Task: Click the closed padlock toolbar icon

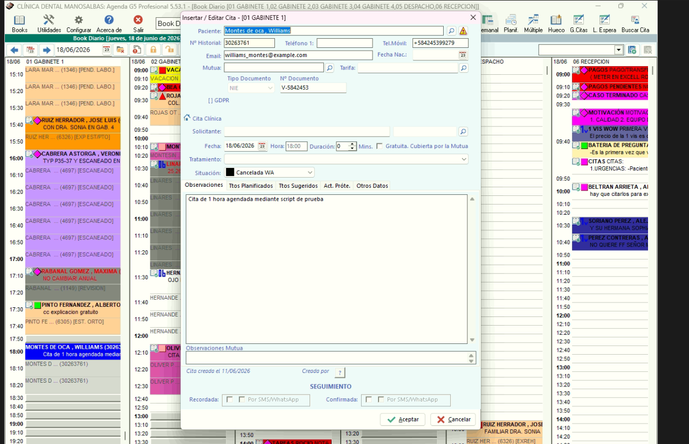Action: tap(153, 50)
